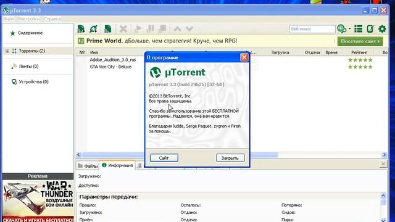This screenshot has height=222, width=395.
Task: Click the Pause torrent icon
Action: [151, 29]
